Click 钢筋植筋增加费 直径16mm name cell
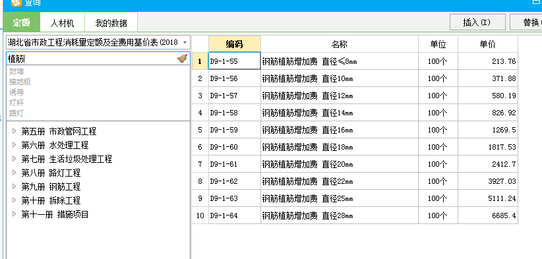This screenshot has height=259, width=542. point(340,130)
